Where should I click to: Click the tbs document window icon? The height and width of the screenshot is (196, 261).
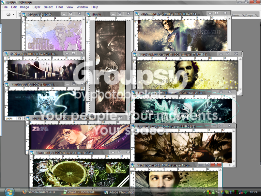(89, 14)
